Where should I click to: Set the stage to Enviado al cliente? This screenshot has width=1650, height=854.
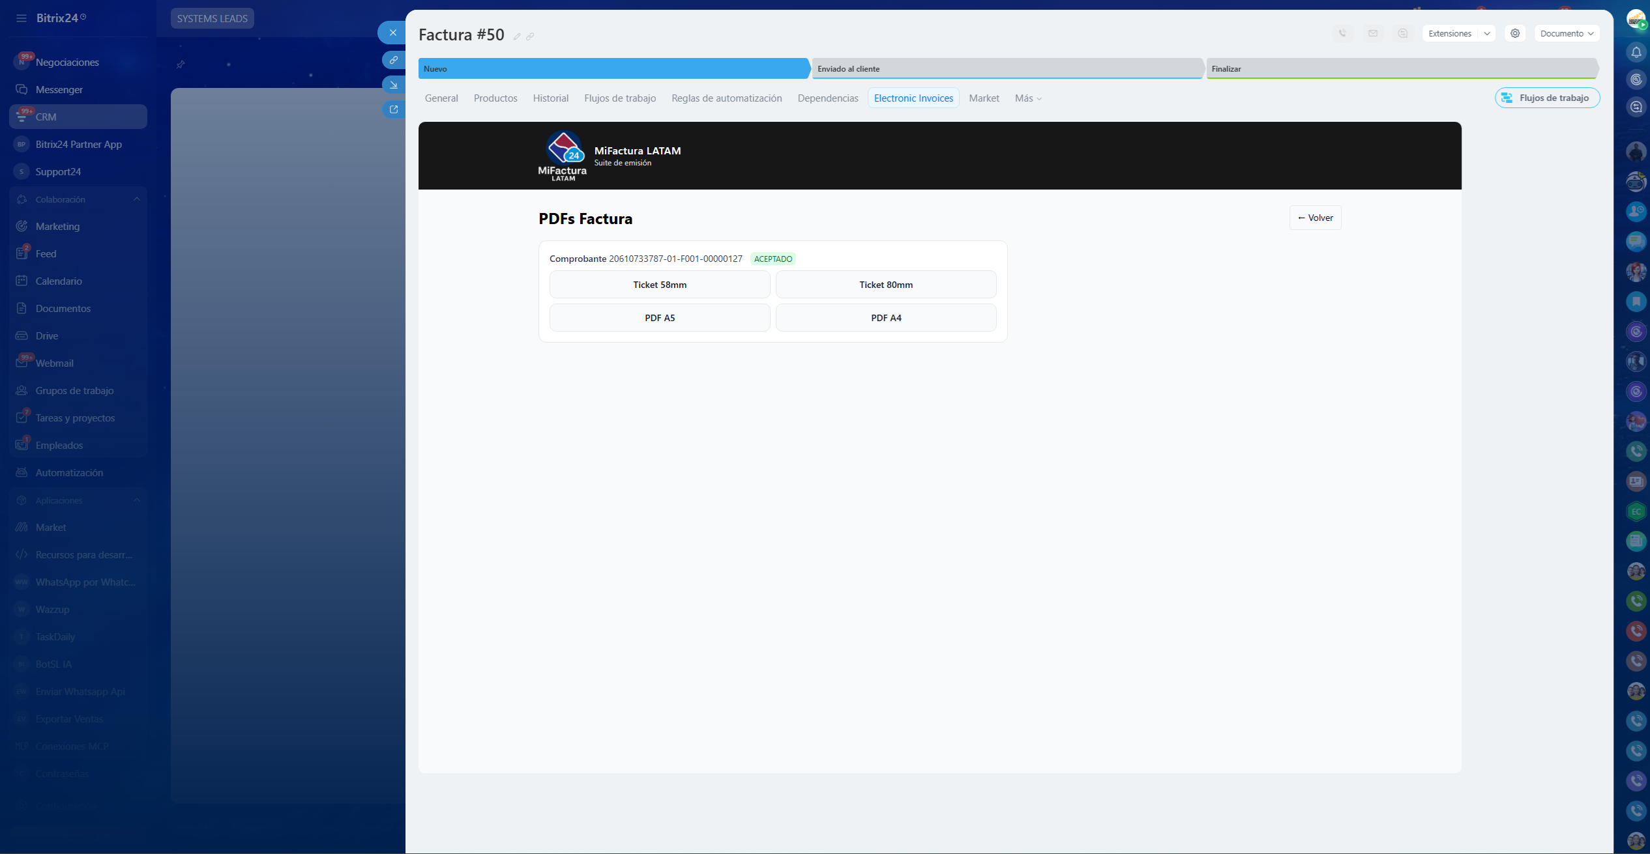(1007, 68)
